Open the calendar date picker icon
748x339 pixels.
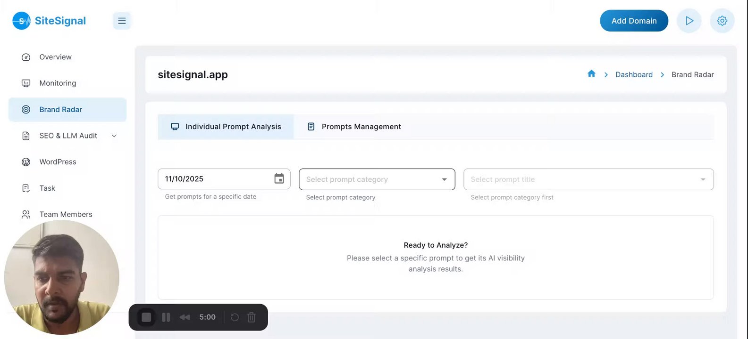(x=279, y=179)
